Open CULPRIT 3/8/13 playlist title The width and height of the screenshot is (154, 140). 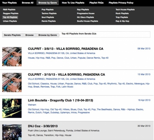coord(66,49)
